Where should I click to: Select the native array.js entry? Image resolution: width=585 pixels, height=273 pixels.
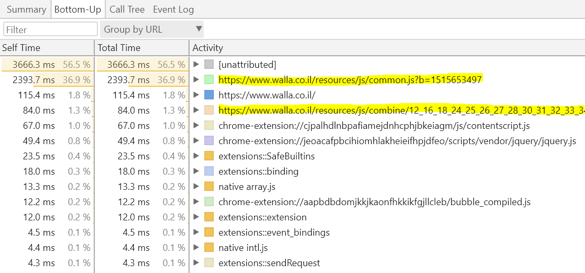click(247, 187)
